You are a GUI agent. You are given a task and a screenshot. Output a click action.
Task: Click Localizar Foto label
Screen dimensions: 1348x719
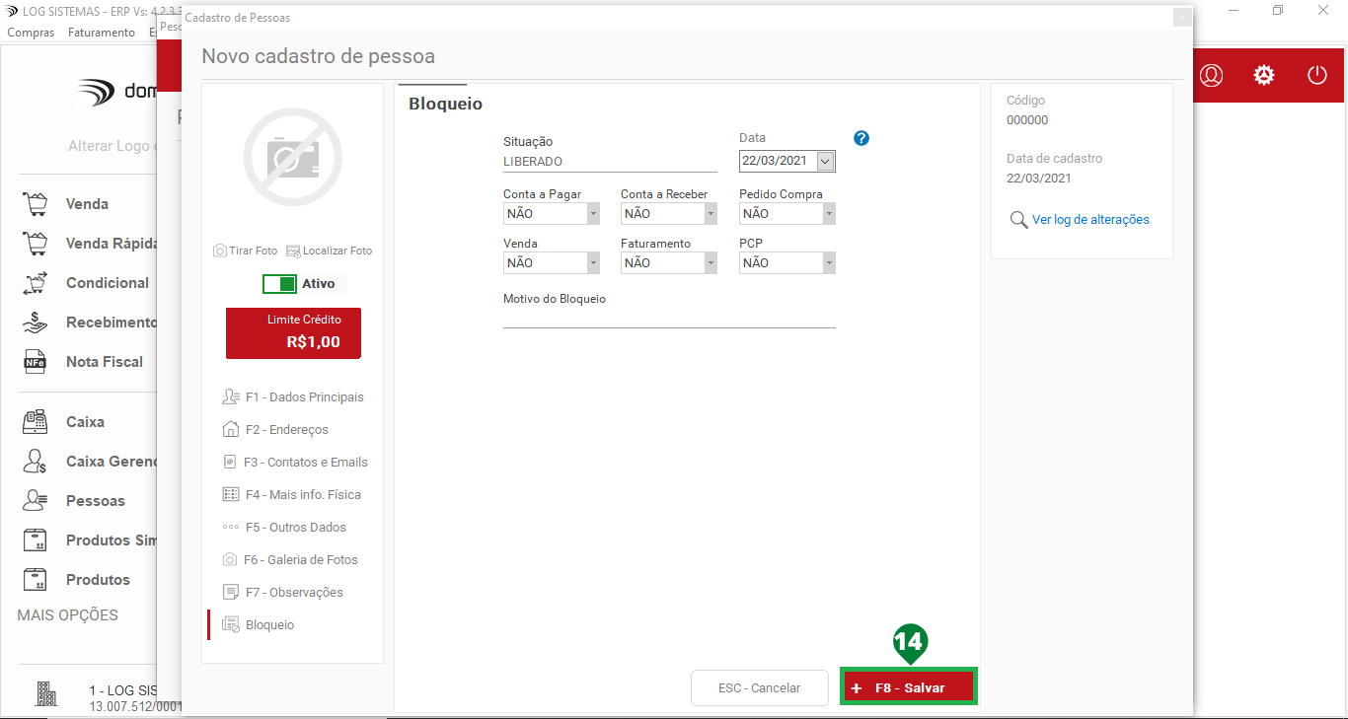(x=337, y=251)
